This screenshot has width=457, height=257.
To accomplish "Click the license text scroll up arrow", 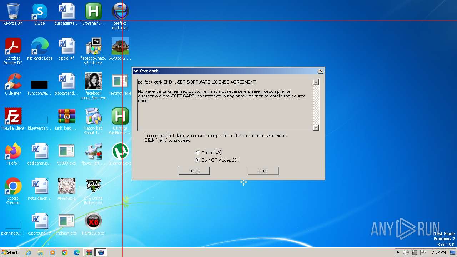I will (x=316, y=82).
